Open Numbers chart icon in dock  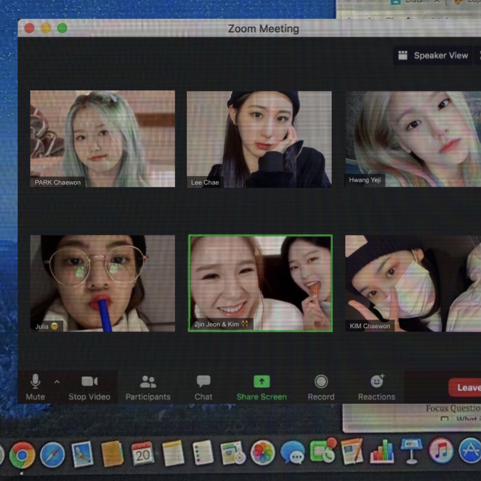coord(382,450)
